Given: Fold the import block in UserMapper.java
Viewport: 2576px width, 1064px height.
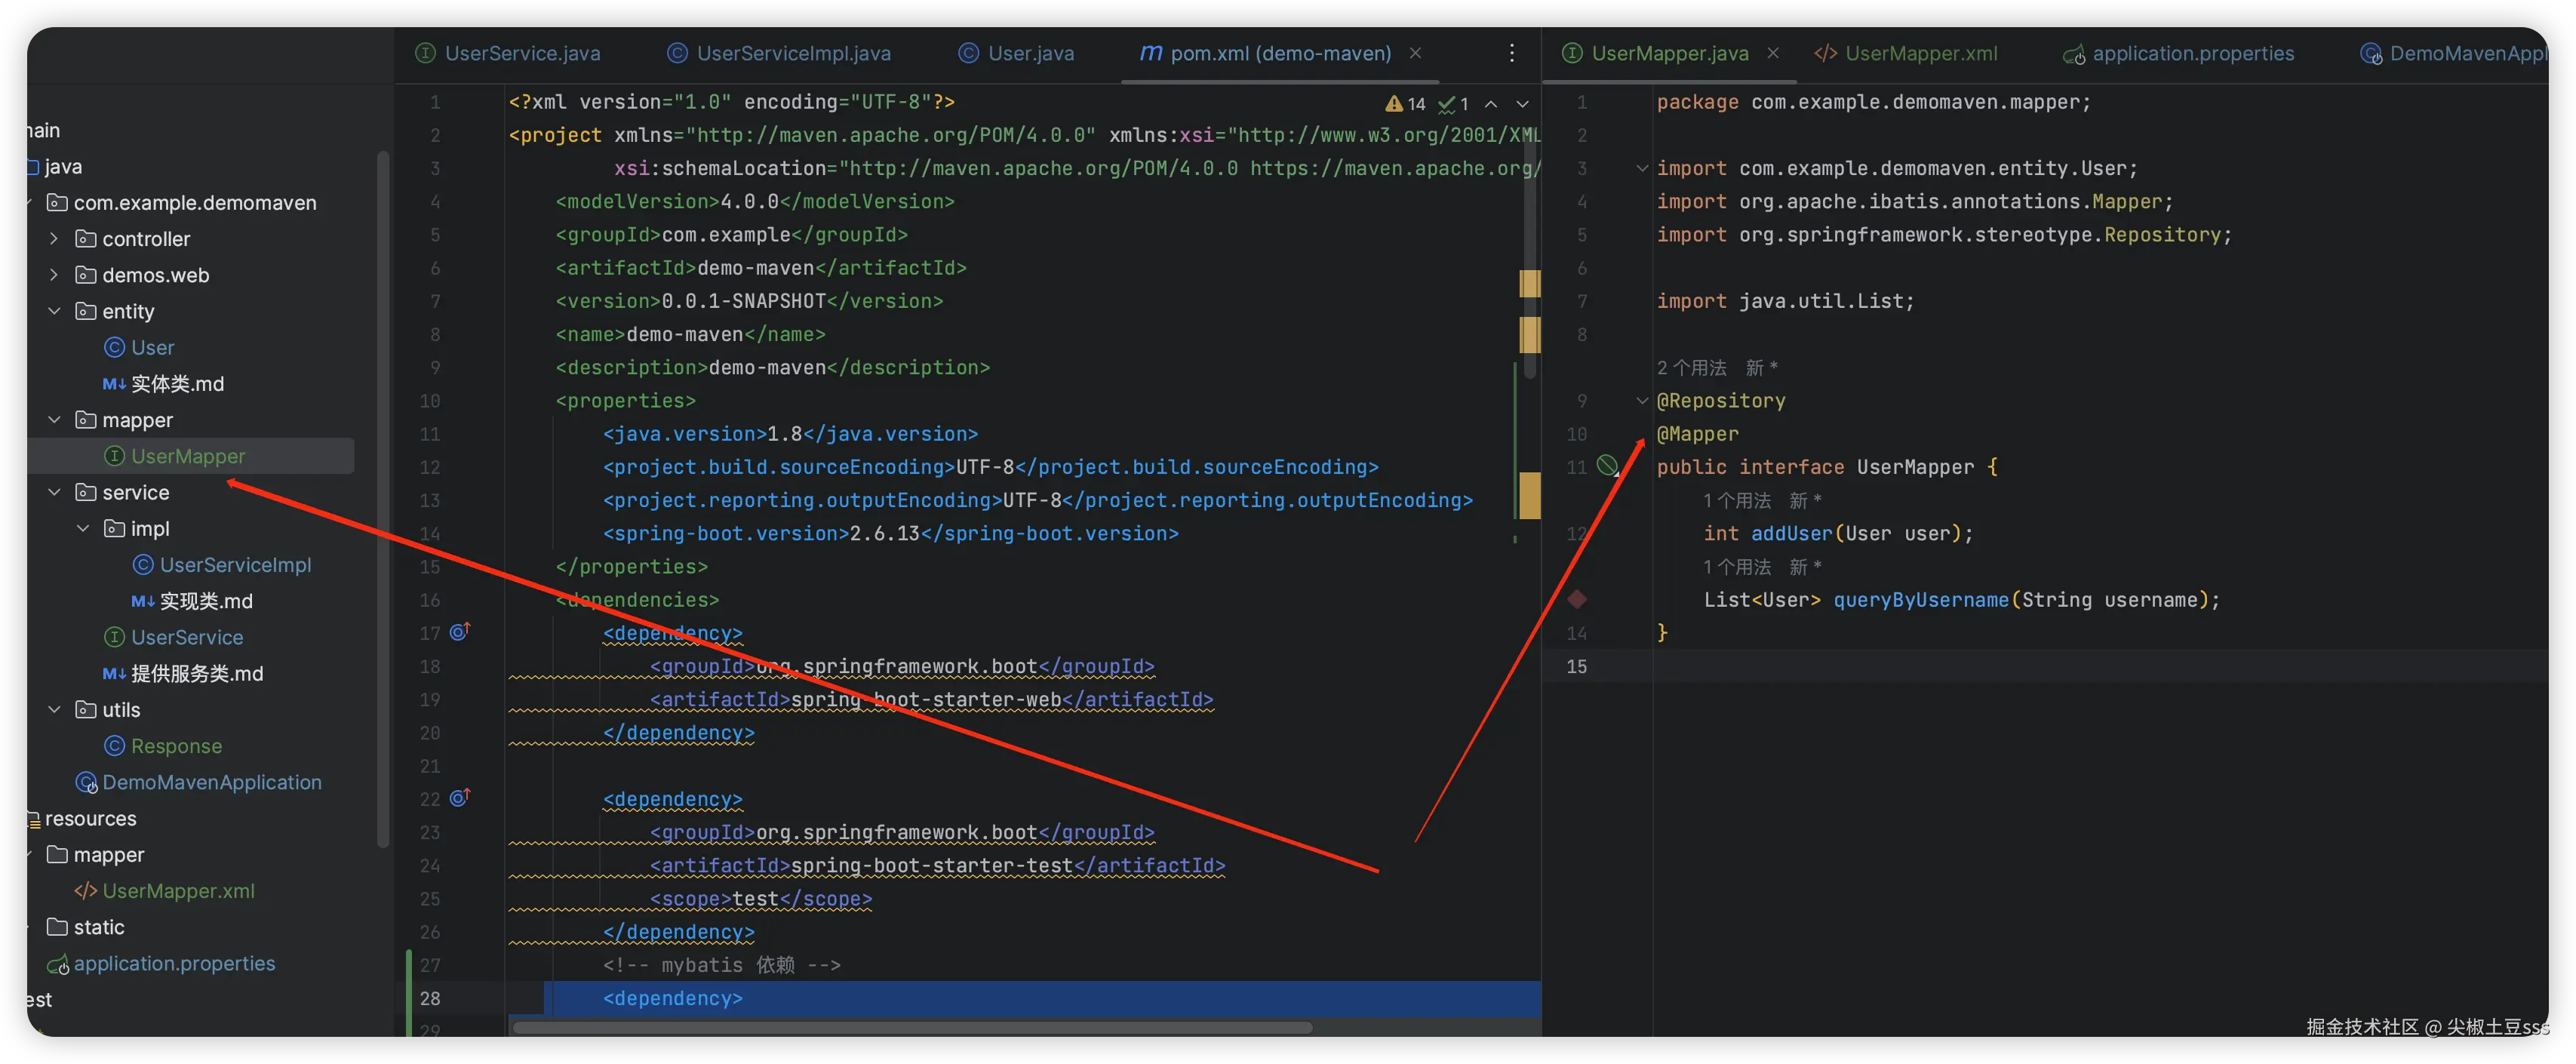Looking at the screenshot, I should [1641, 168].
